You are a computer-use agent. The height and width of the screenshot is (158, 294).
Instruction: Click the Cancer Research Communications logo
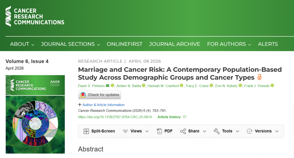[x=35, y=17]
